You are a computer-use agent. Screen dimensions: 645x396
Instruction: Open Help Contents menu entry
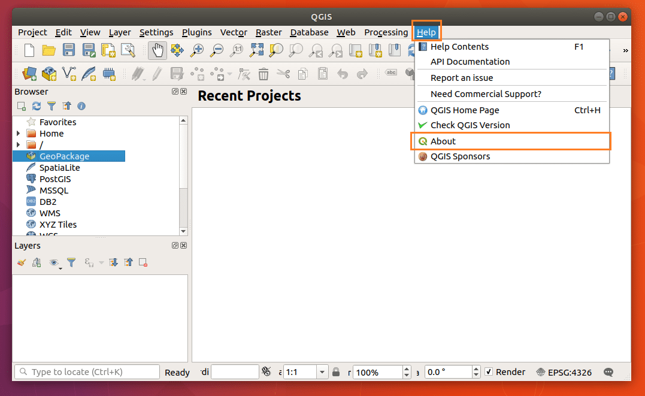(x=511, y=47)
